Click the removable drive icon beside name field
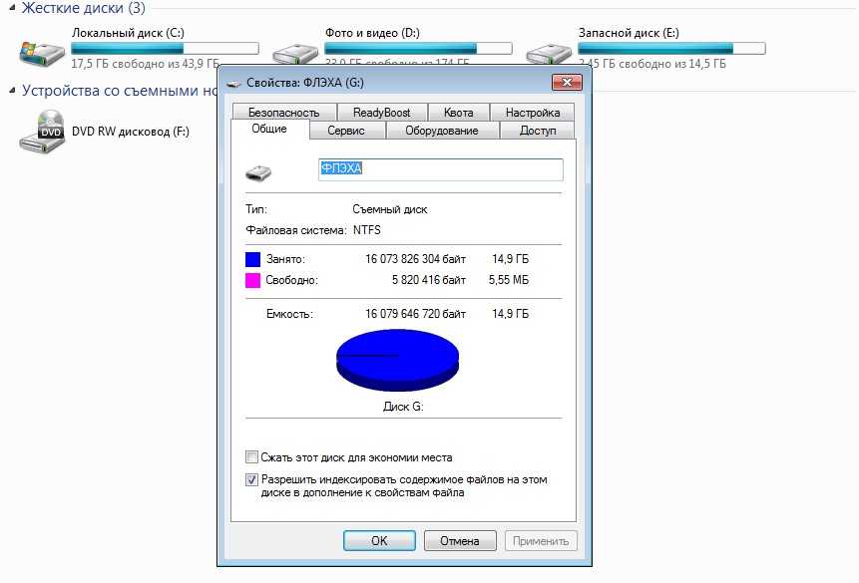859x583 pixels. (258, 172)
